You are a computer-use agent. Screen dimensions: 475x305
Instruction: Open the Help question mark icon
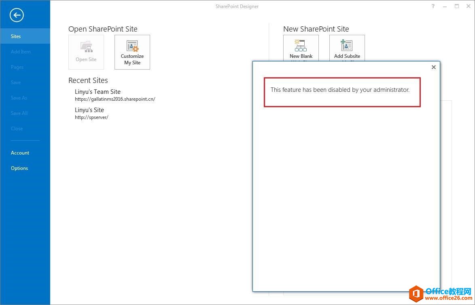click(x=433, y=6)
